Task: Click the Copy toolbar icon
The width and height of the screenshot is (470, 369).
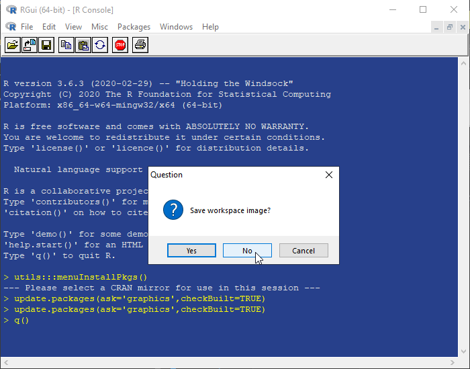Action: [66, 45]
